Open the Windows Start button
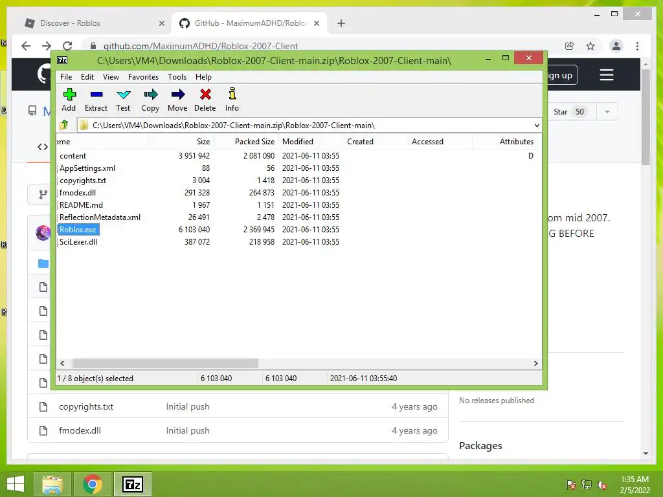The height and width of the screenshot is (497, 663). pos(16,484)
